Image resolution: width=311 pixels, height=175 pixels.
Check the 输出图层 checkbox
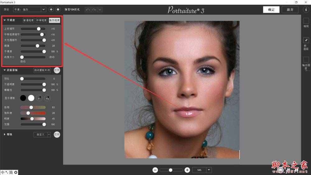pos(306,59)
